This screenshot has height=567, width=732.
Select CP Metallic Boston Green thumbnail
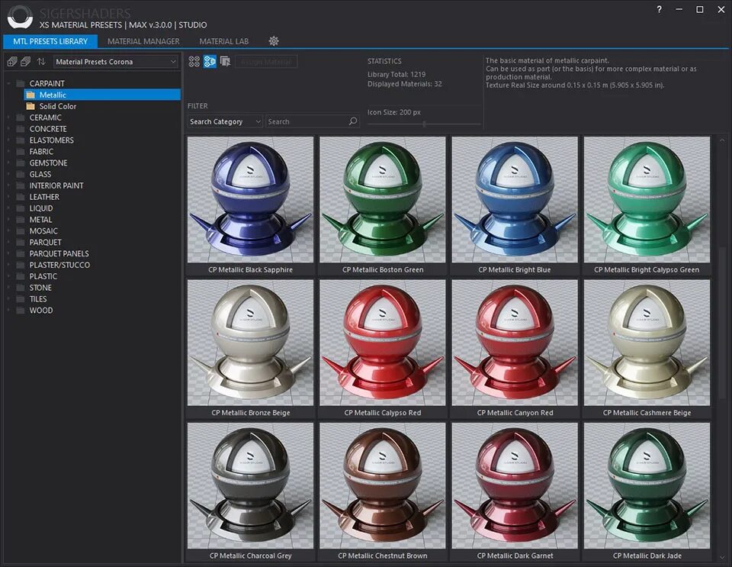[383, 199]
